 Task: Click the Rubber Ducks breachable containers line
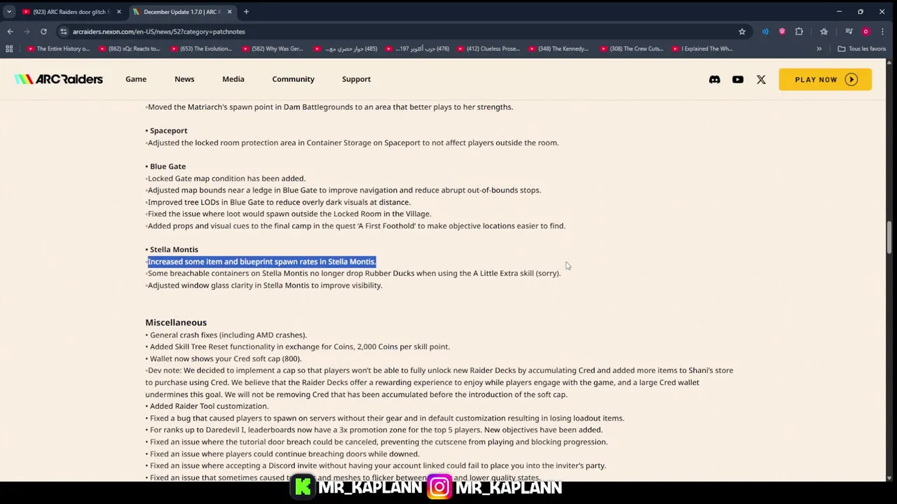pos(353,274)
